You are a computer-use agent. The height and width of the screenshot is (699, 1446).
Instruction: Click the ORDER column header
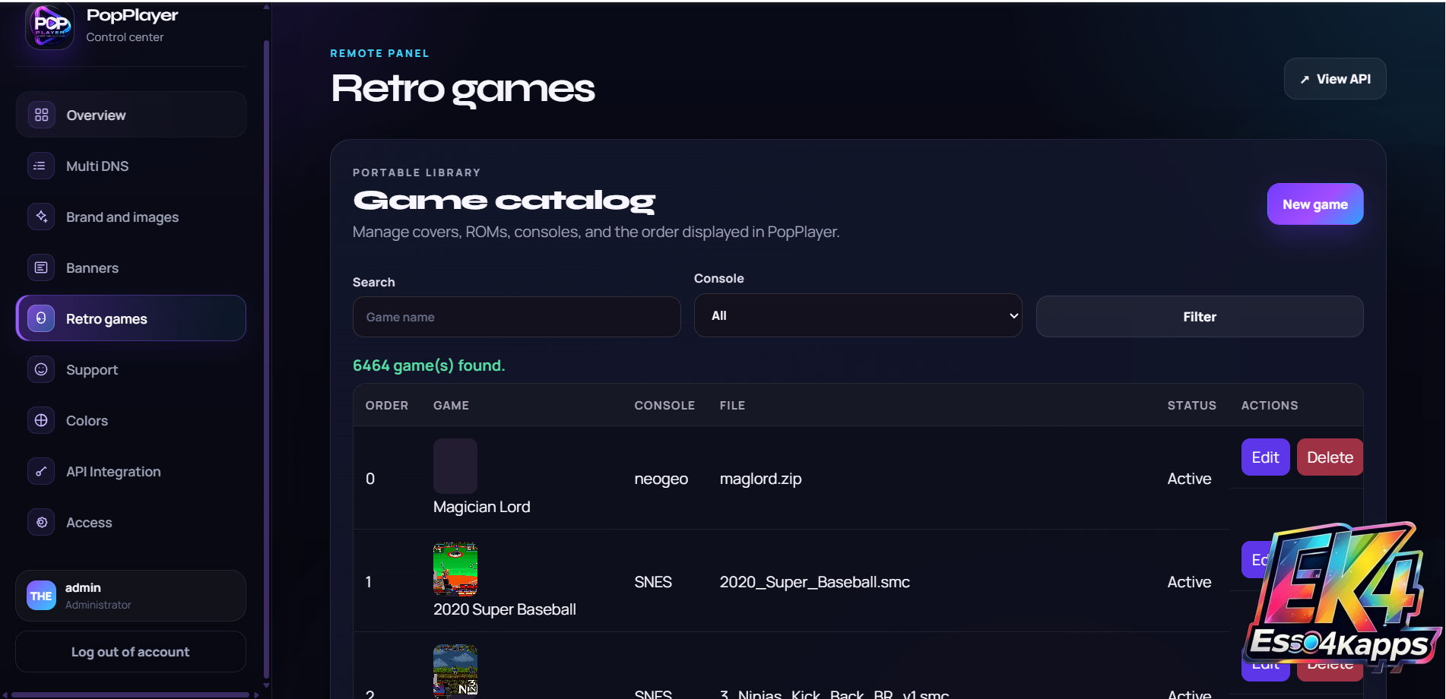(387, 406)
